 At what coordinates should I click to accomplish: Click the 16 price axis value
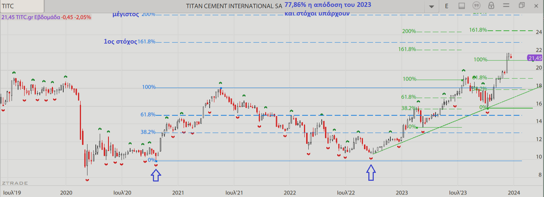[538, 103]
